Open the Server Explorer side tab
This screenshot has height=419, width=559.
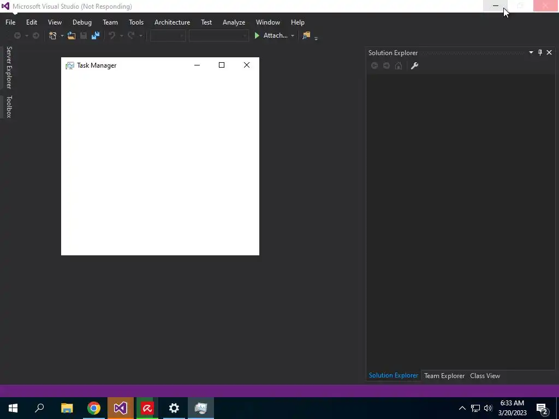coord(9,67)
